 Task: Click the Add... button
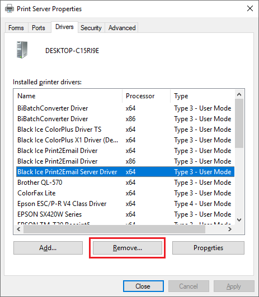pos(48,248)
